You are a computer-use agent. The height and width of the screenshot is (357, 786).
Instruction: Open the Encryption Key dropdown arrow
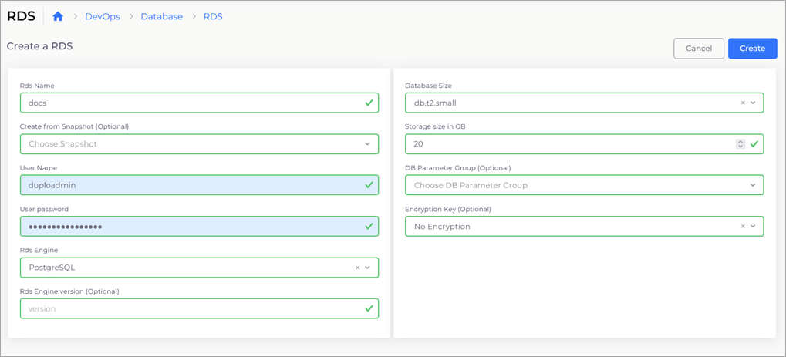752,227
